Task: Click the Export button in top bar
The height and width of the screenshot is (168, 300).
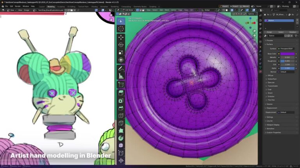Action: click(224, 6)
